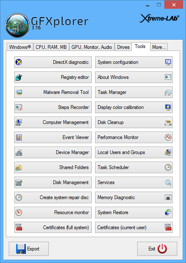
Task: Click the Local Users and Groups people icon
Action: tap(168, 152)
